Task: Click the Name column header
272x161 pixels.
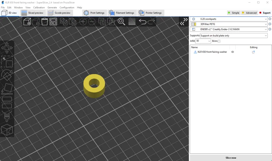Action: click(194, 47)
